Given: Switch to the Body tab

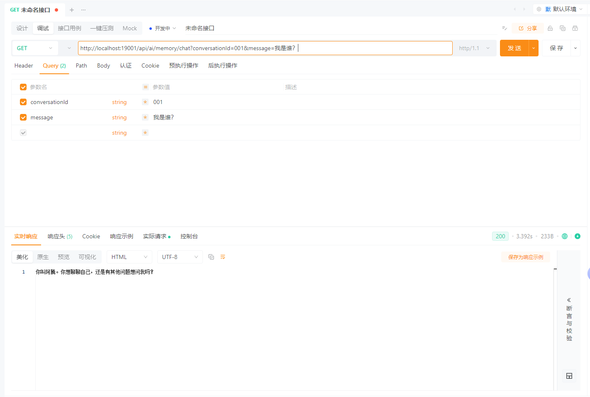Looking at the screenshot, I should [x=103, y=65].
